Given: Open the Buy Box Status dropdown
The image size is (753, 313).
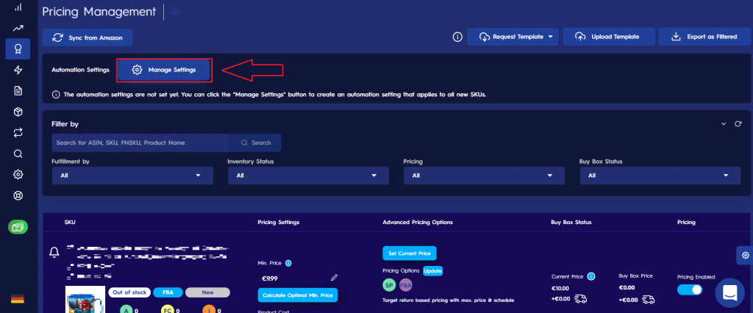Looking at the screenshot, I should point(660,176).
